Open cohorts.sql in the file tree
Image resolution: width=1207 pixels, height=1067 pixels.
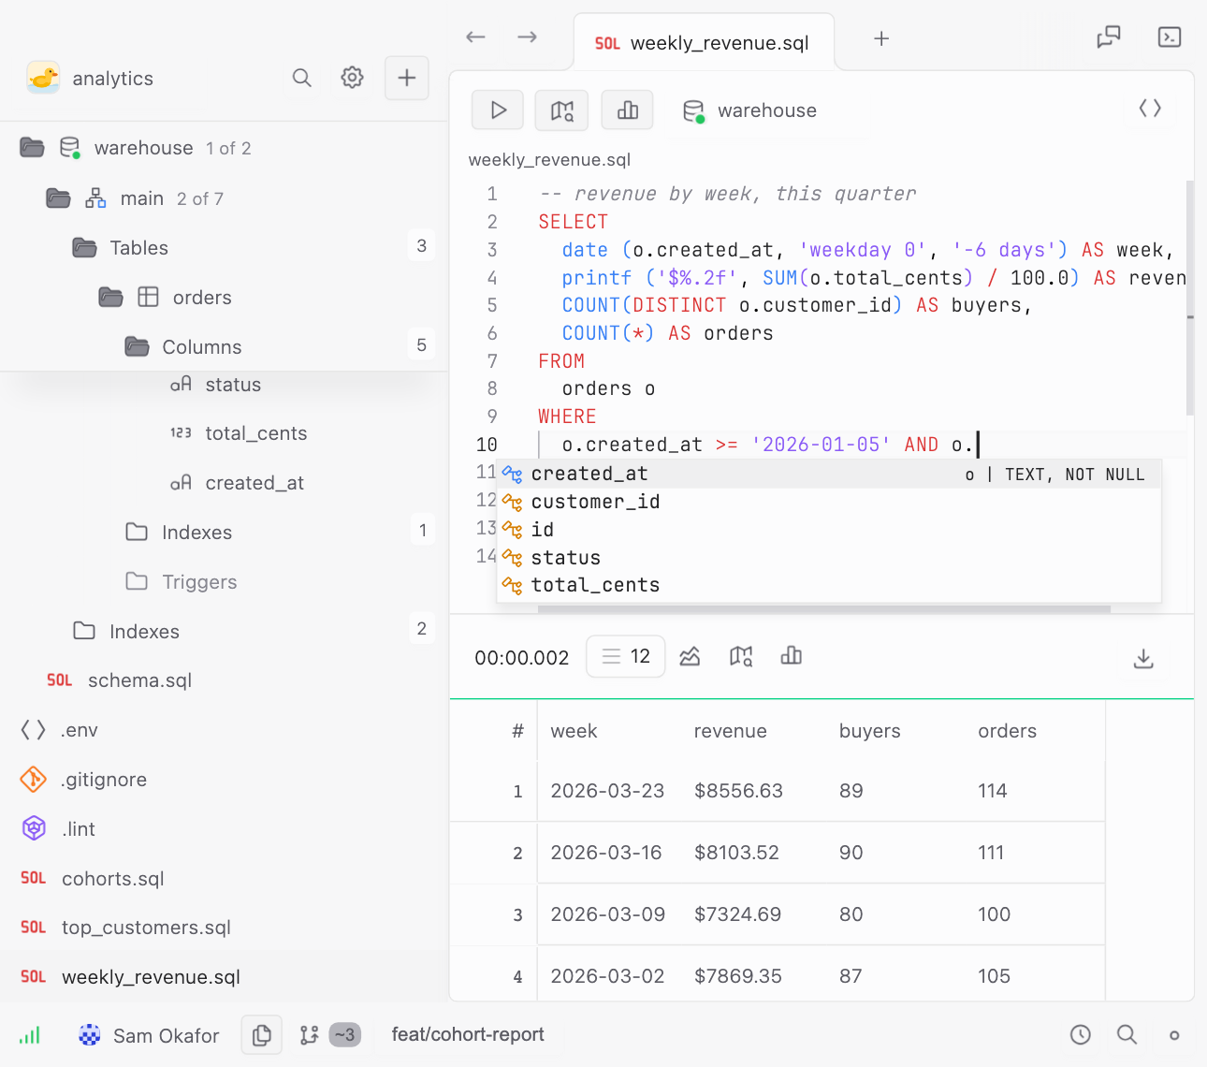pos(225,879)
